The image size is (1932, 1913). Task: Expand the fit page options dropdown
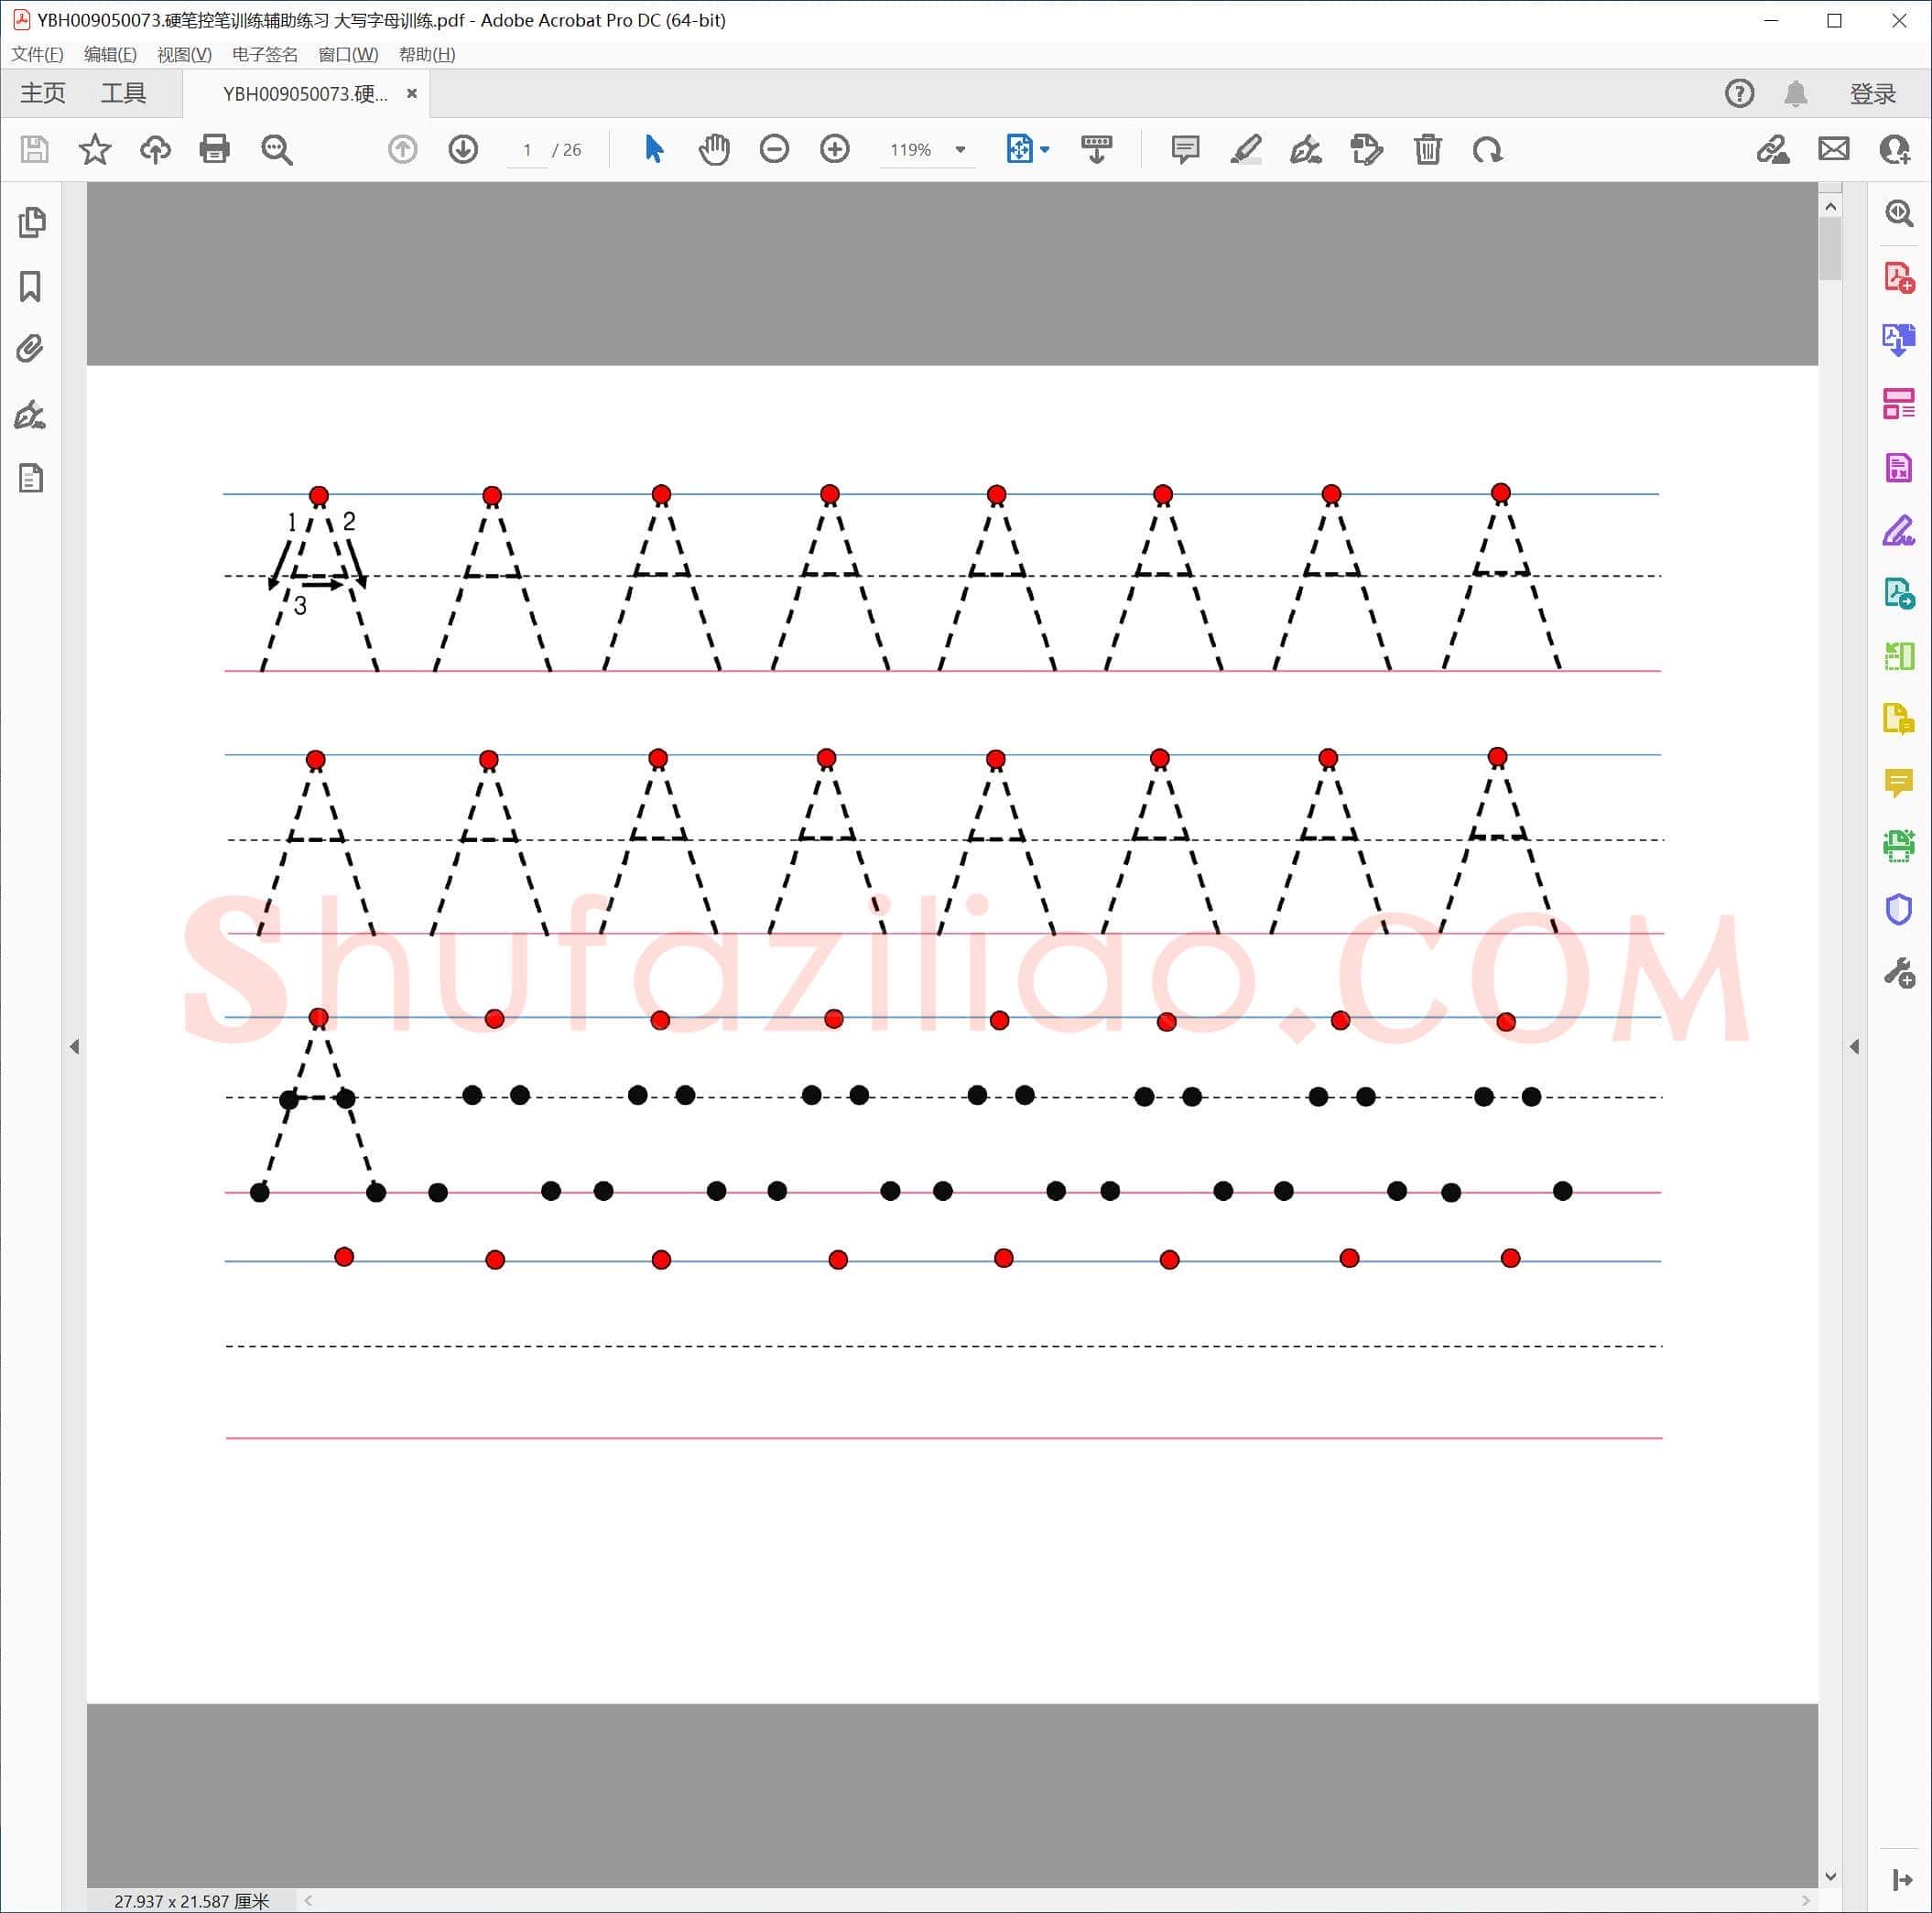pos(1045,150)
